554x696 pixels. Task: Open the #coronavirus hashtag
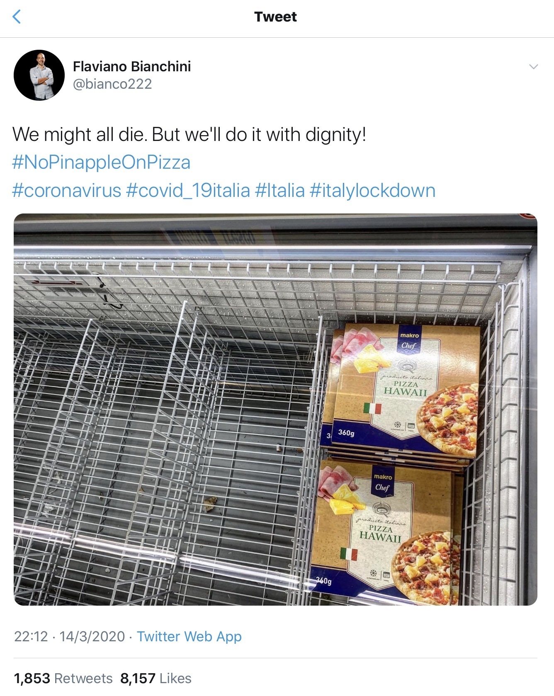point(67,191)
